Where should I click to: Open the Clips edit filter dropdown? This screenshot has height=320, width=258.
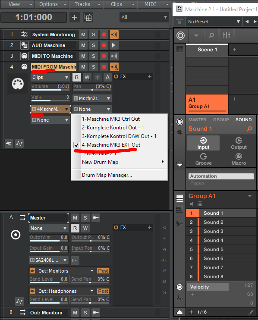coord(50,77)
